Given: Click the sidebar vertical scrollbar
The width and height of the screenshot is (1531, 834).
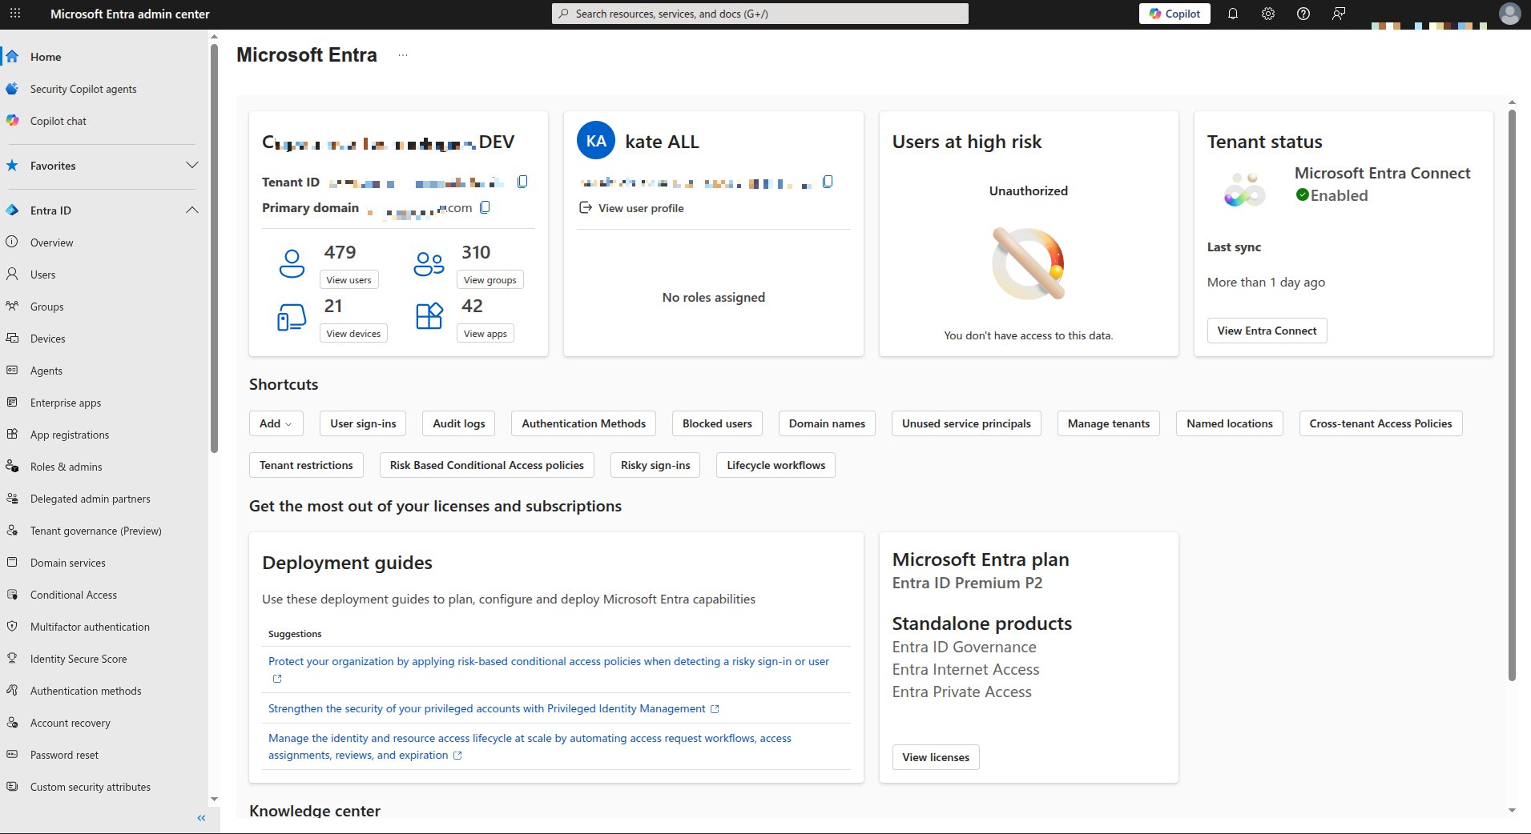Looking at the screenshot, I should pyautogui.click(x=214, y=248).
